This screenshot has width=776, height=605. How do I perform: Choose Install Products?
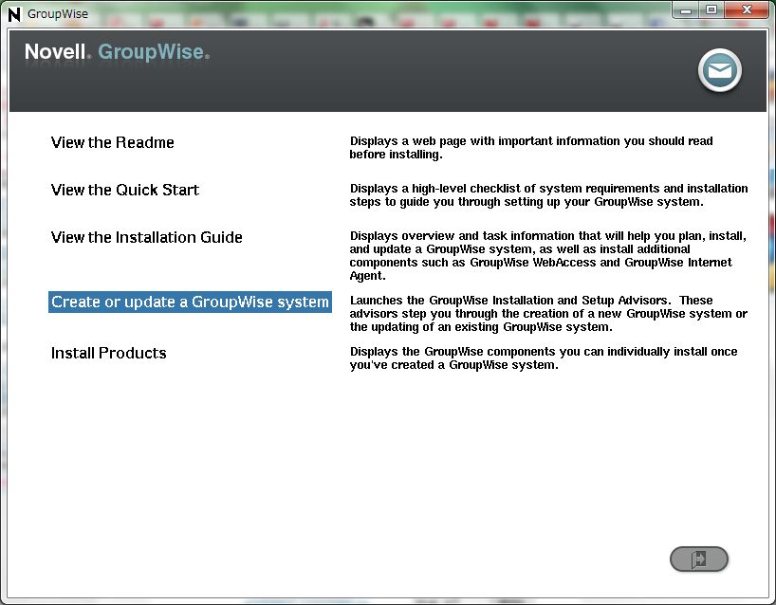coord(108,353)
